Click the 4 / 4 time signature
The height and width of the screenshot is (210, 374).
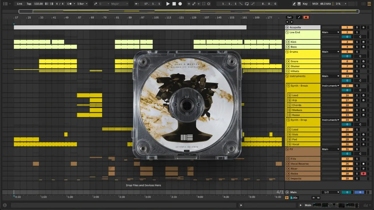coord(60,4)
